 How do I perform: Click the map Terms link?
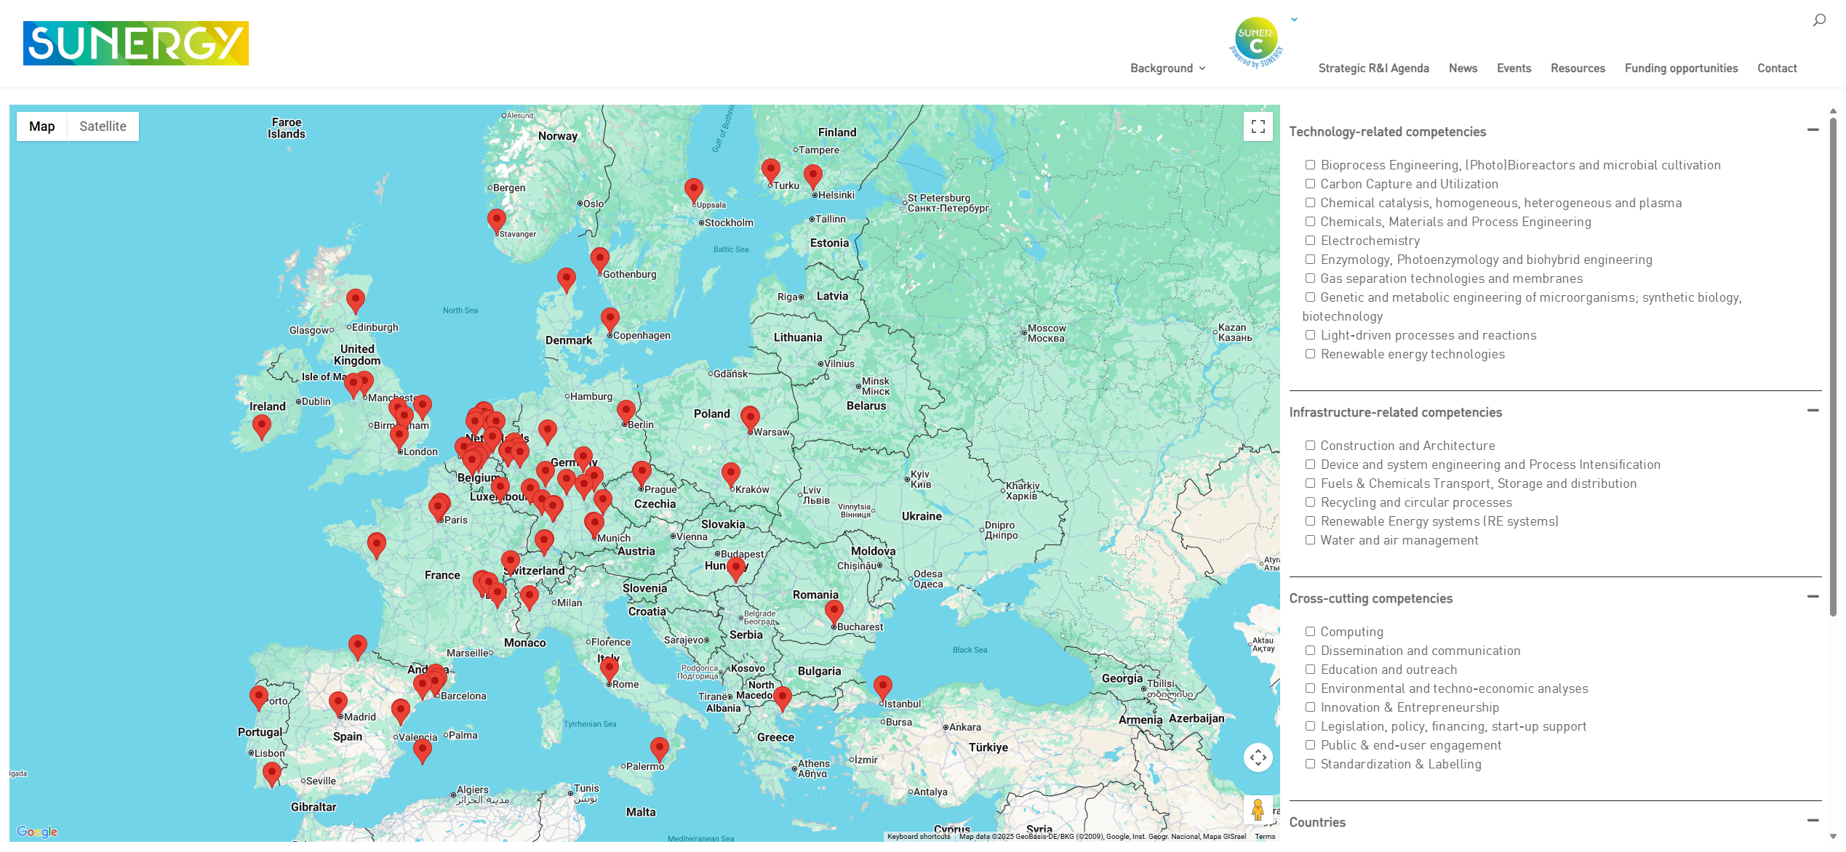(x=1265, y=837)
